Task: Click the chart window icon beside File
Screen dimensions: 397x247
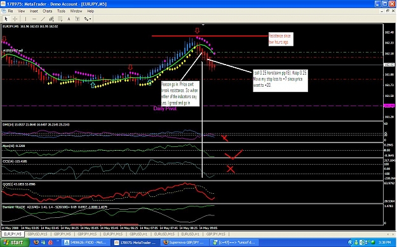Action: tap(4, 11)
